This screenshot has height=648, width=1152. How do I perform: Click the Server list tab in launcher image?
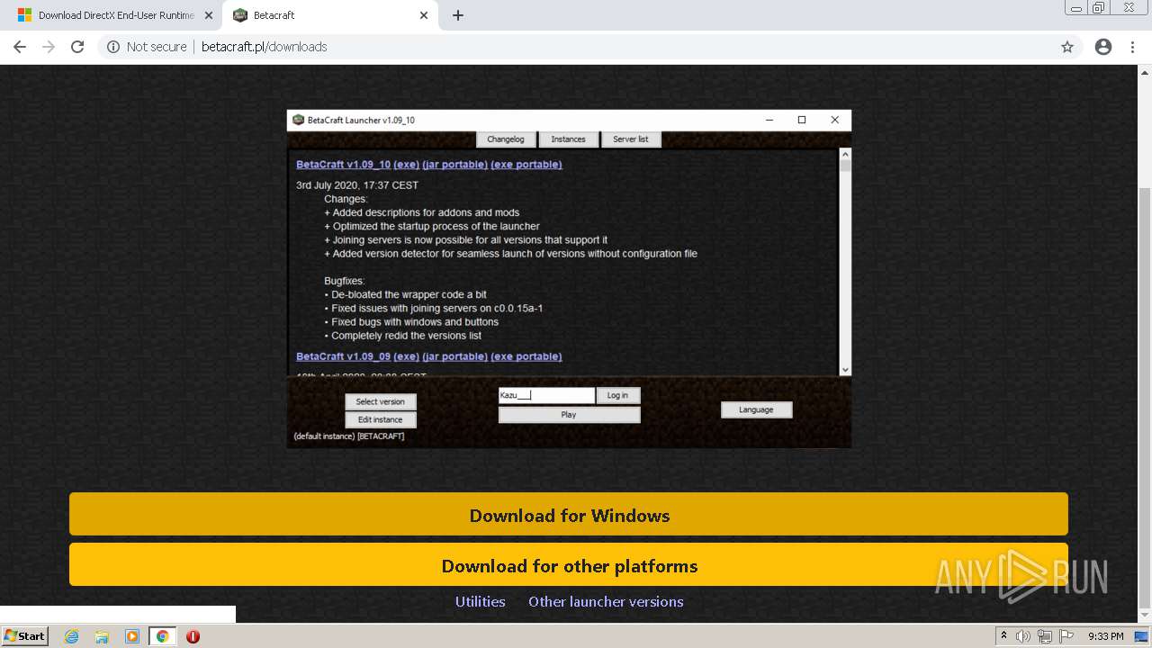coord(631,139)
